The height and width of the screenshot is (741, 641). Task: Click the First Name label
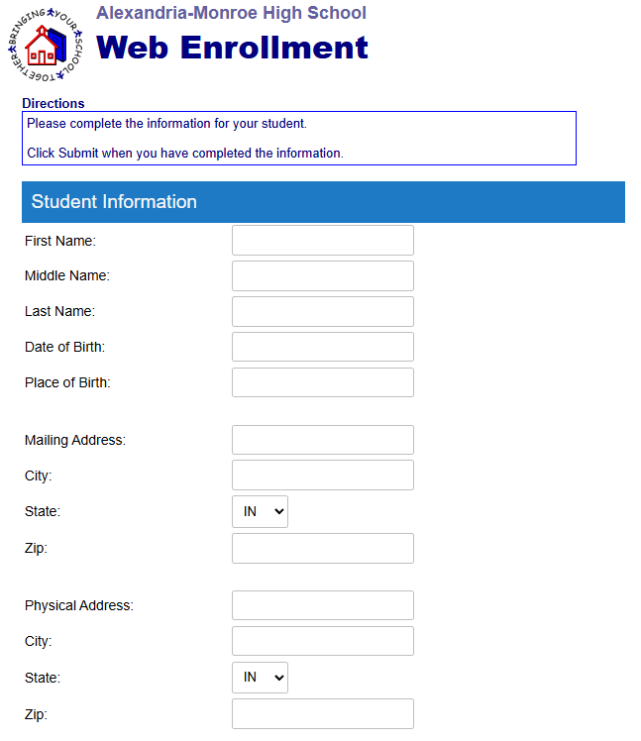(59, 241)
